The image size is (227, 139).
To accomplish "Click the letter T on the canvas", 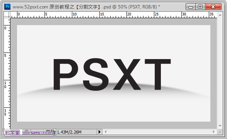I will [x=158, y=74].
